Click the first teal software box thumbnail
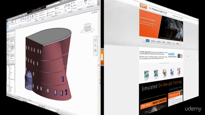The image size is (205, 115). 146,75
